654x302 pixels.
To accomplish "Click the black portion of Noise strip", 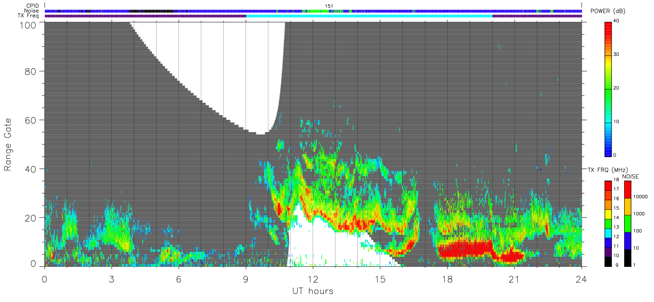I will pos(151,11).
